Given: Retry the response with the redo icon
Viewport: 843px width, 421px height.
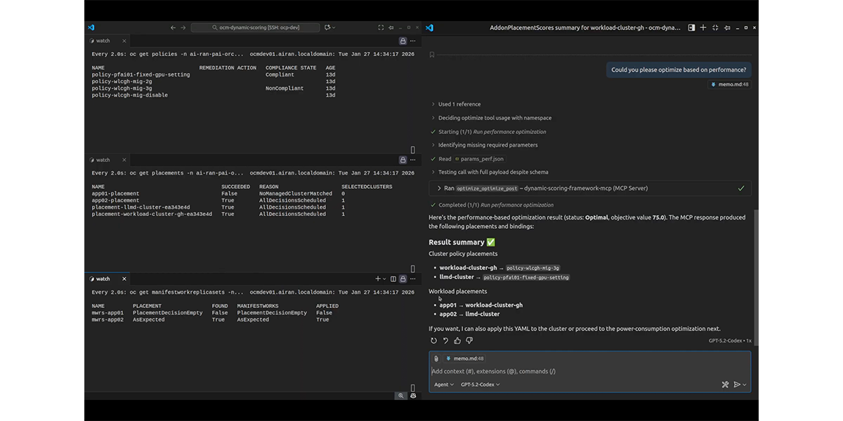Looking at the screenshot, I should 433,341.
